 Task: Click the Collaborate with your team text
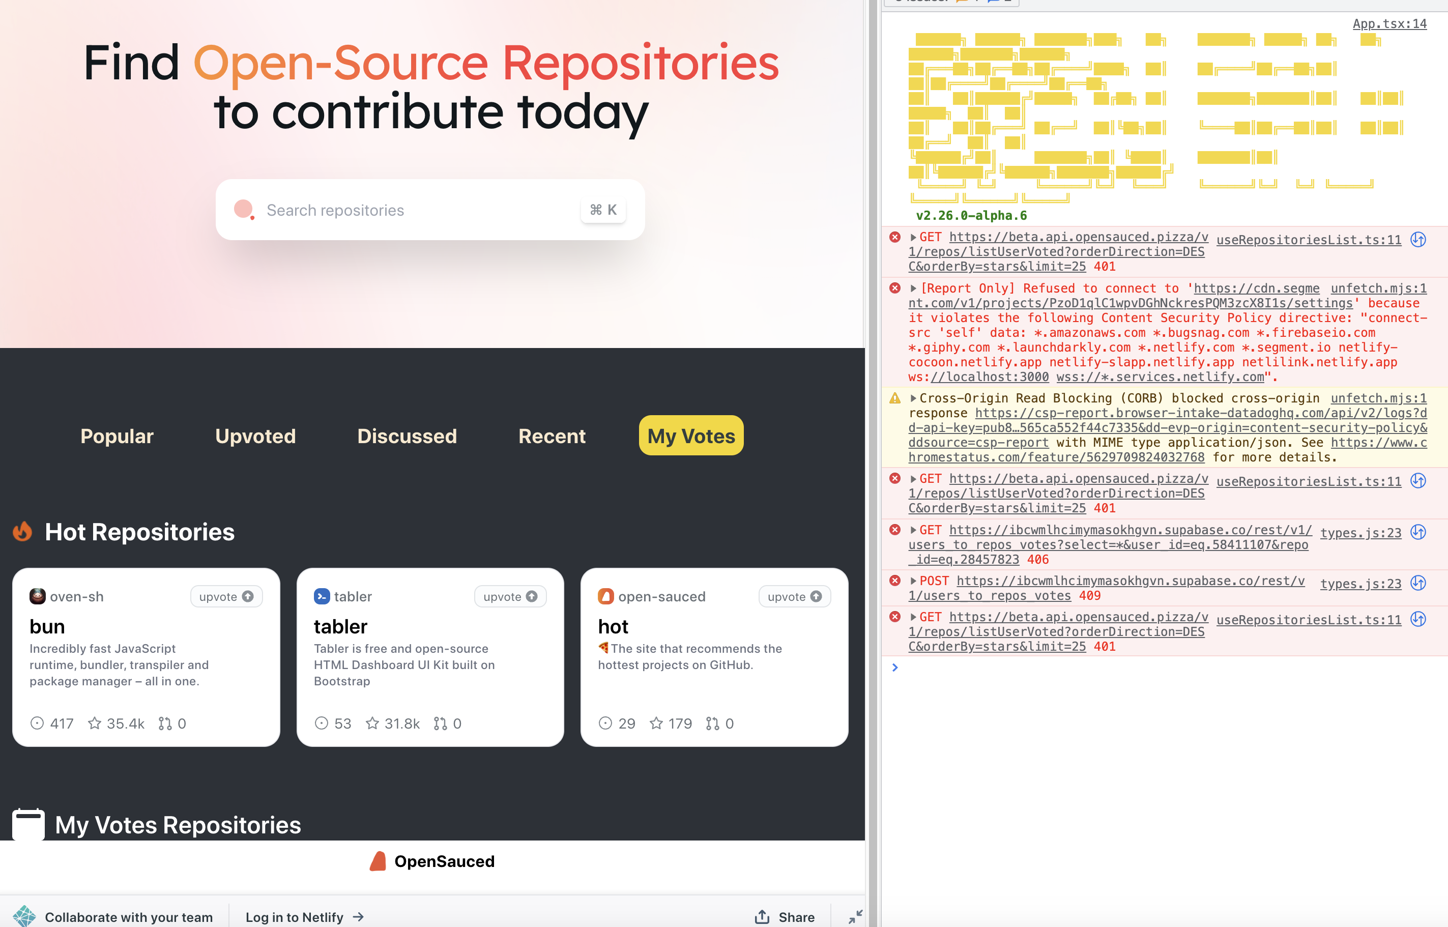[x=129, y=917]
